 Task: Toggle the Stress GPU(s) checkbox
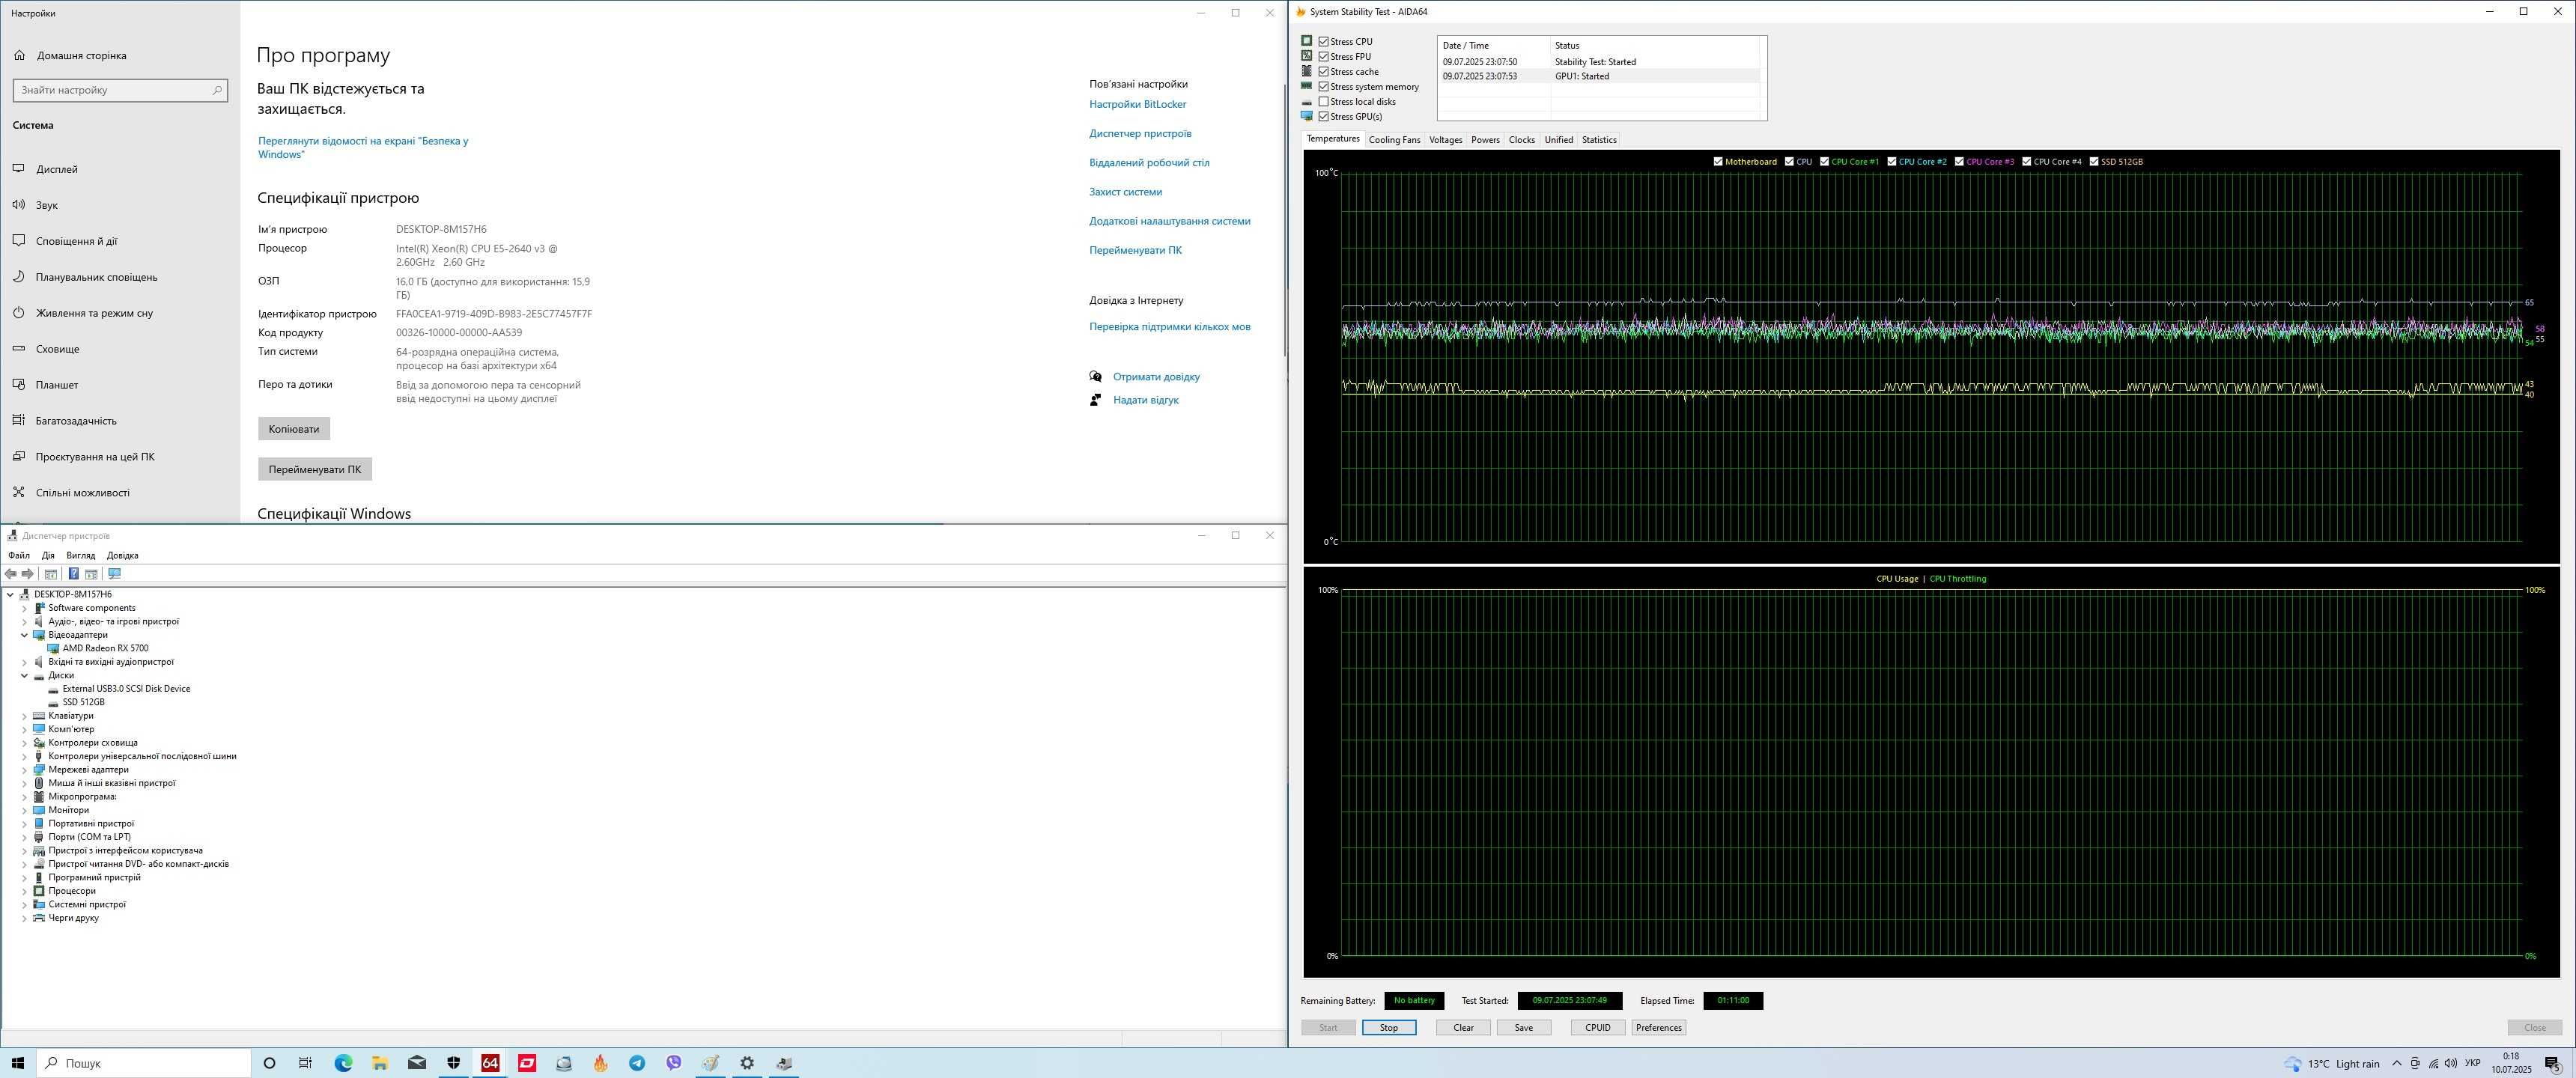point(1324,117)
